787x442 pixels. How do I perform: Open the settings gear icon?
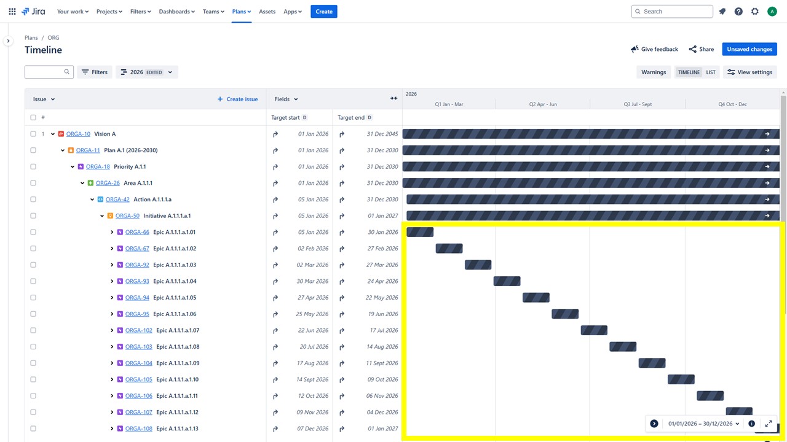(755, 12)
